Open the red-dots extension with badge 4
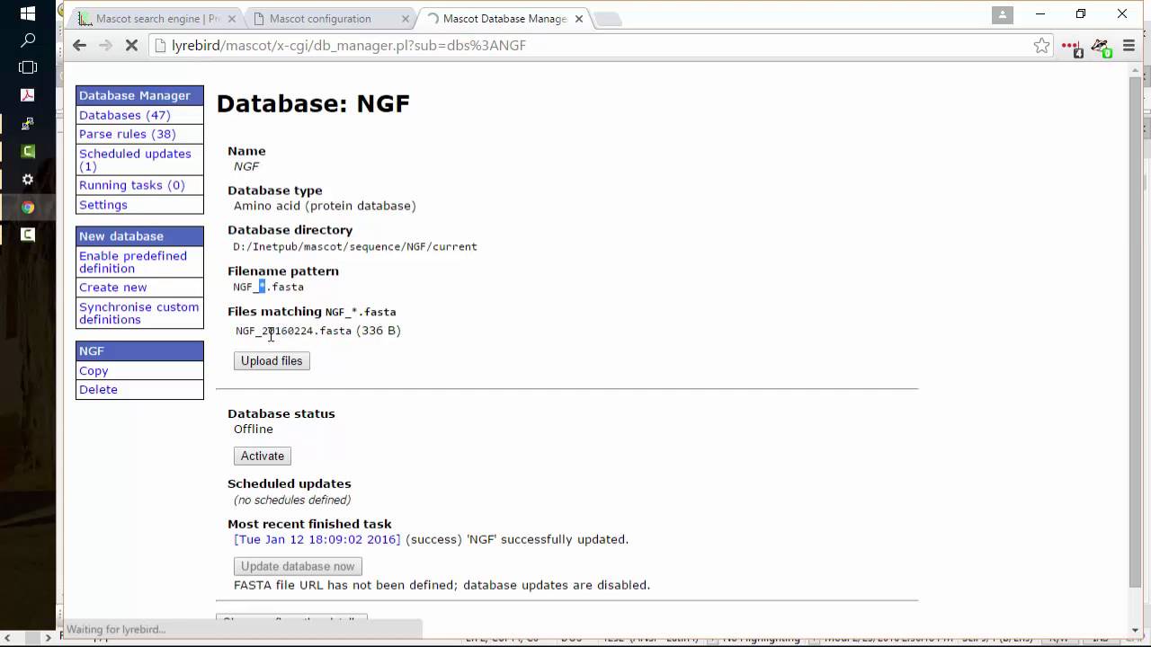 pos(1071,46)
